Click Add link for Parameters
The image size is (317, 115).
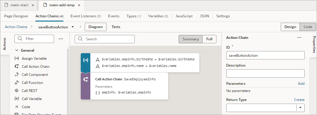tap(301, 84)
